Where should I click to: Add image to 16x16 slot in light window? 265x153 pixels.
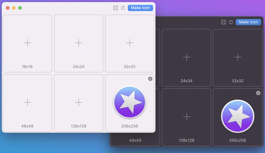click(x=27, y=43)
